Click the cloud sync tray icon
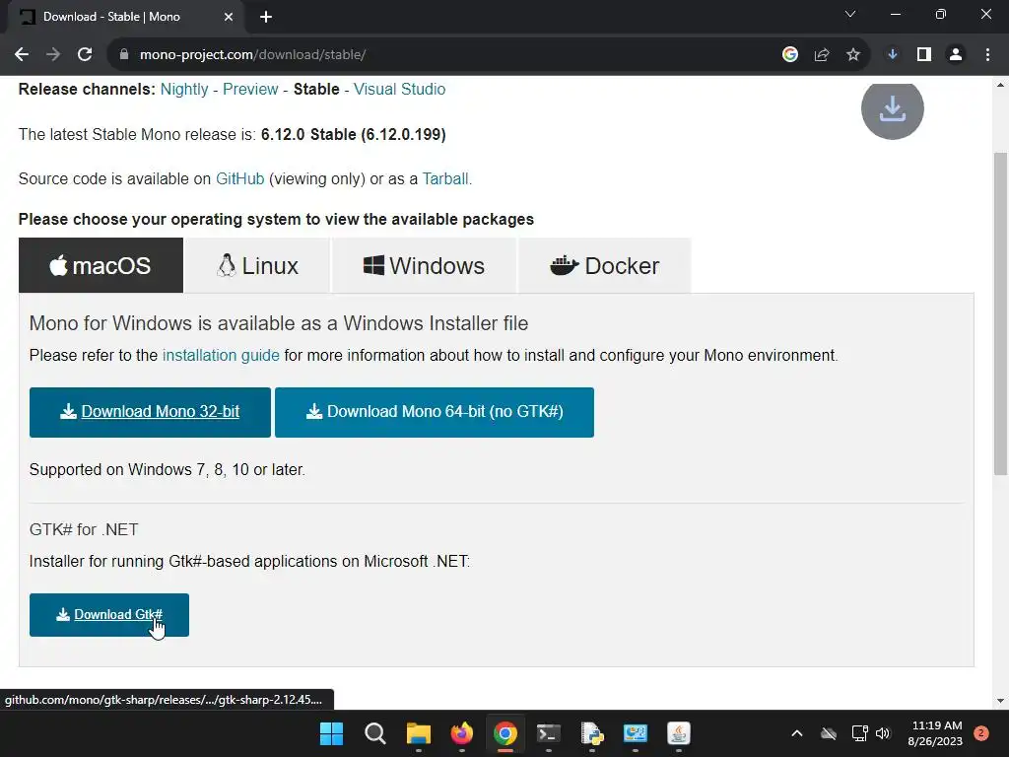Image resolution: width=1009 pixels, height=757 pixels. 829,733
